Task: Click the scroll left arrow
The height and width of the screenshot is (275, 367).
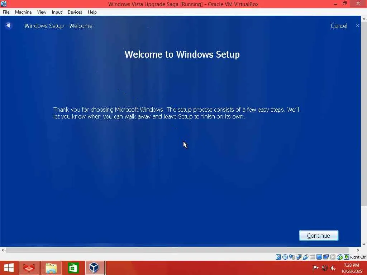Action: pos(3,250)
